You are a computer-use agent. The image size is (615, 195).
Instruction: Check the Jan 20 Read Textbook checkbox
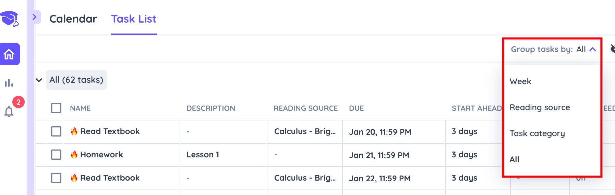point(56,131)
